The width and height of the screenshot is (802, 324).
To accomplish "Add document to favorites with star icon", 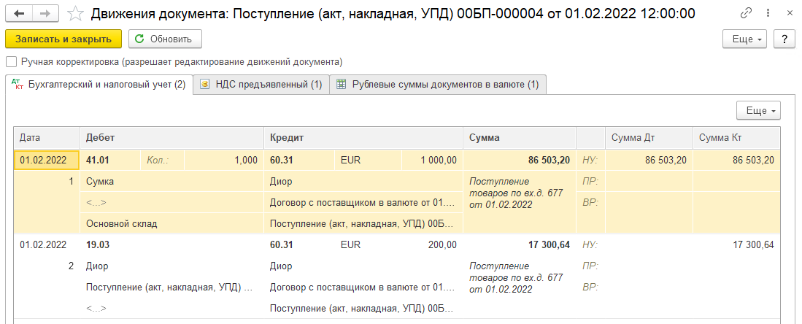I will click(x=74, y=13).
